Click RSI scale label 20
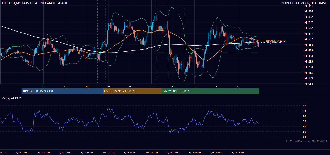The image size is (330, 155). (x=304, y=137)
